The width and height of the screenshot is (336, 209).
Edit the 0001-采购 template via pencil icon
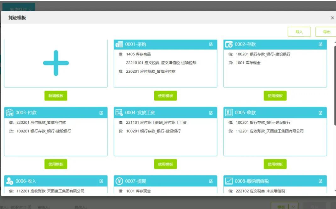click(211, 44)
